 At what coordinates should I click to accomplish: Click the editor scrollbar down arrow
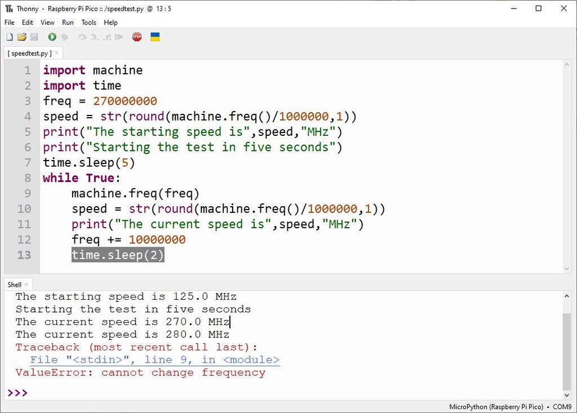(567, 269)
